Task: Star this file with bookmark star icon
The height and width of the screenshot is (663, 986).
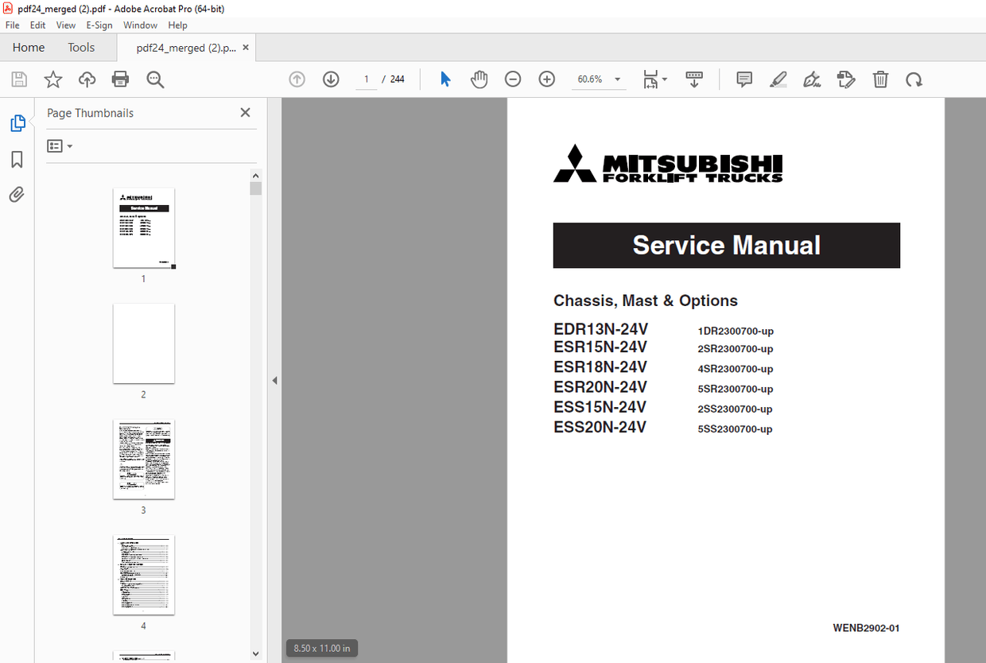Action: (x=53, y=79)
